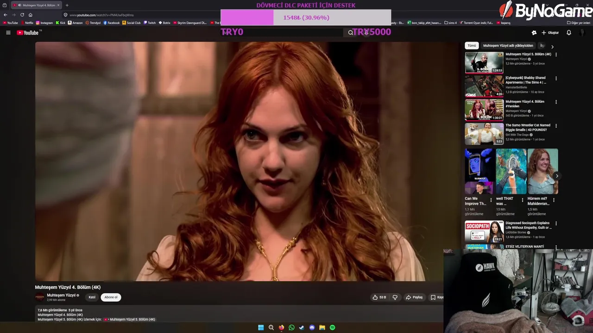
Task: Mute the Muhteşem Yüzyıl tab audio icon
Action: 19,5
